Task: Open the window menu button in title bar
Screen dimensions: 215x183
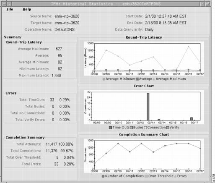Action: coord(4,4)
